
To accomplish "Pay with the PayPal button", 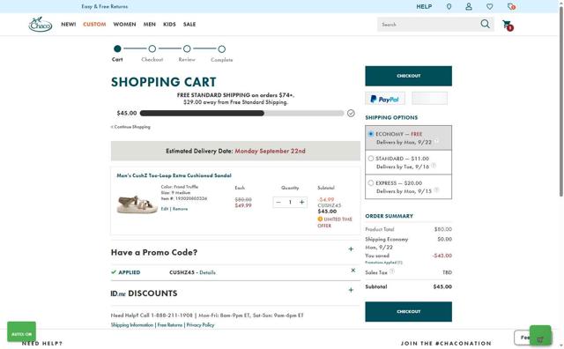I will coord(385,99).
